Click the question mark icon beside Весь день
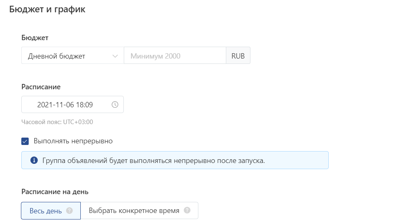Screen dimensions: 398x224 pos(69,210)
